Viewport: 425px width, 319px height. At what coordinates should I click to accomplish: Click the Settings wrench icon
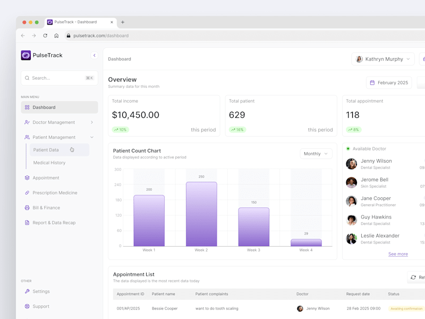[x=27, y=291]
